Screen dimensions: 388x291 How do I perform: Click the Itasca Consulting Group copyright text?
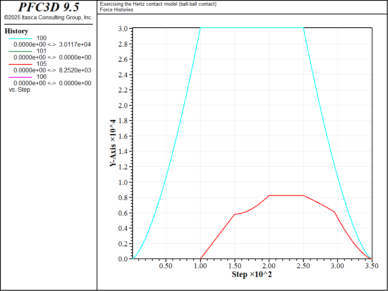48,18
